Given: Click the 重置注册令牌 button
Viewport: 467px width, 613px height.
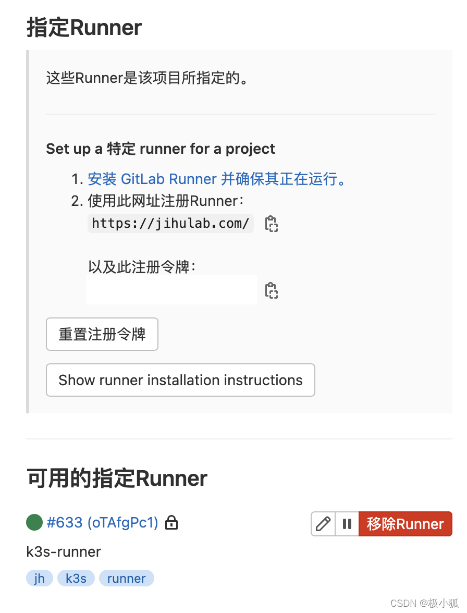Looking at the screenshot, I should click(102, 334).
